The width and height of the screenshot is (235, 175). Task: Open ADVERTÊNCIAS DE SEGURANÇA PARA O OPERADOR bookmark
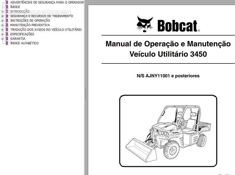pyautogui.click(x=47, y=3)
